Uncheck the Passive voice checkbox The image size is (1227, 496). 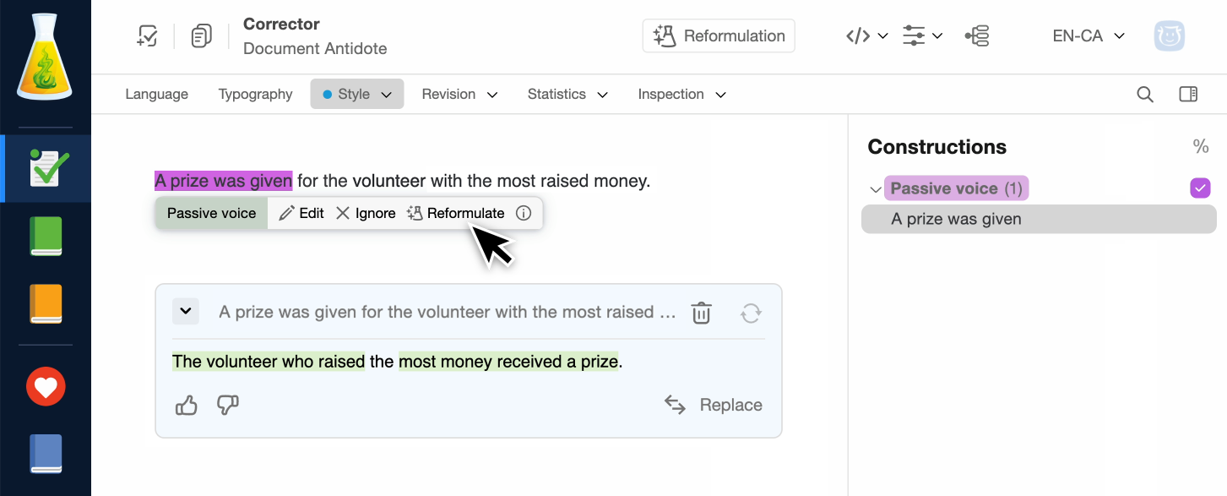[1200, 188]
